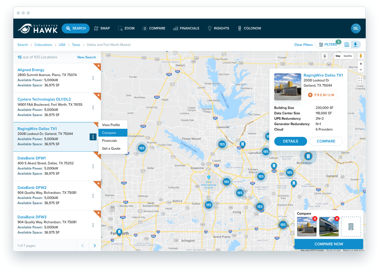Open the three-dot menu for DataBank DFW3
This screenshot has height=271, width=379.
point(93,225)
